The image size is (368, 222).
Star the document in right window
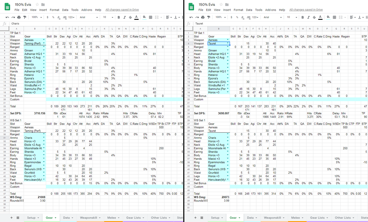[221, 5]
